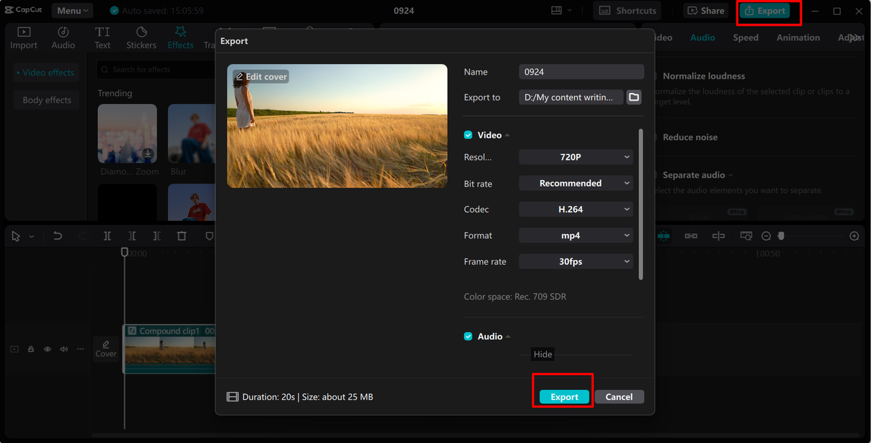Image resolution: width=871 pixels, height=443 pixels.
Task: Select the Compound clip1 on timeline
Action: pyautogui.click(x=169, y=349)
